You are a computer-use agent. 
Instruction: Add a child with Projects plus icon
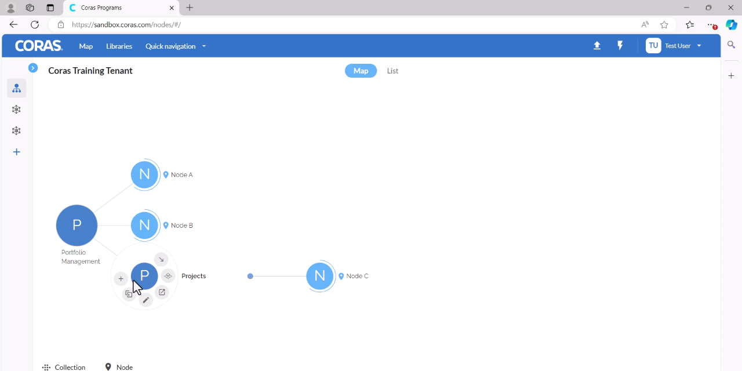[x=121, y=279]
